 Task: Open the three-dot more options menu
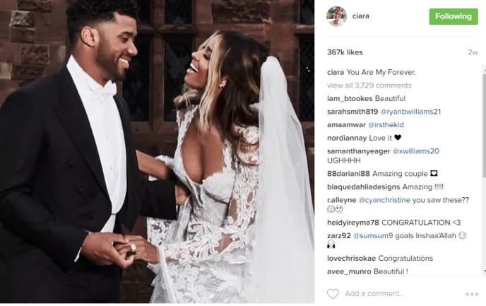click(x=472, y=294)
